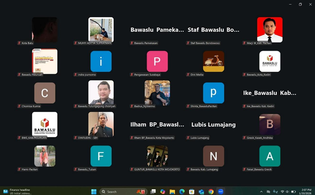The height and width of the screenshot is (195, 315).
Task: Click muted mic icon beside Shinta_BawasluPacitan
Action: click(x=188, y=106)
